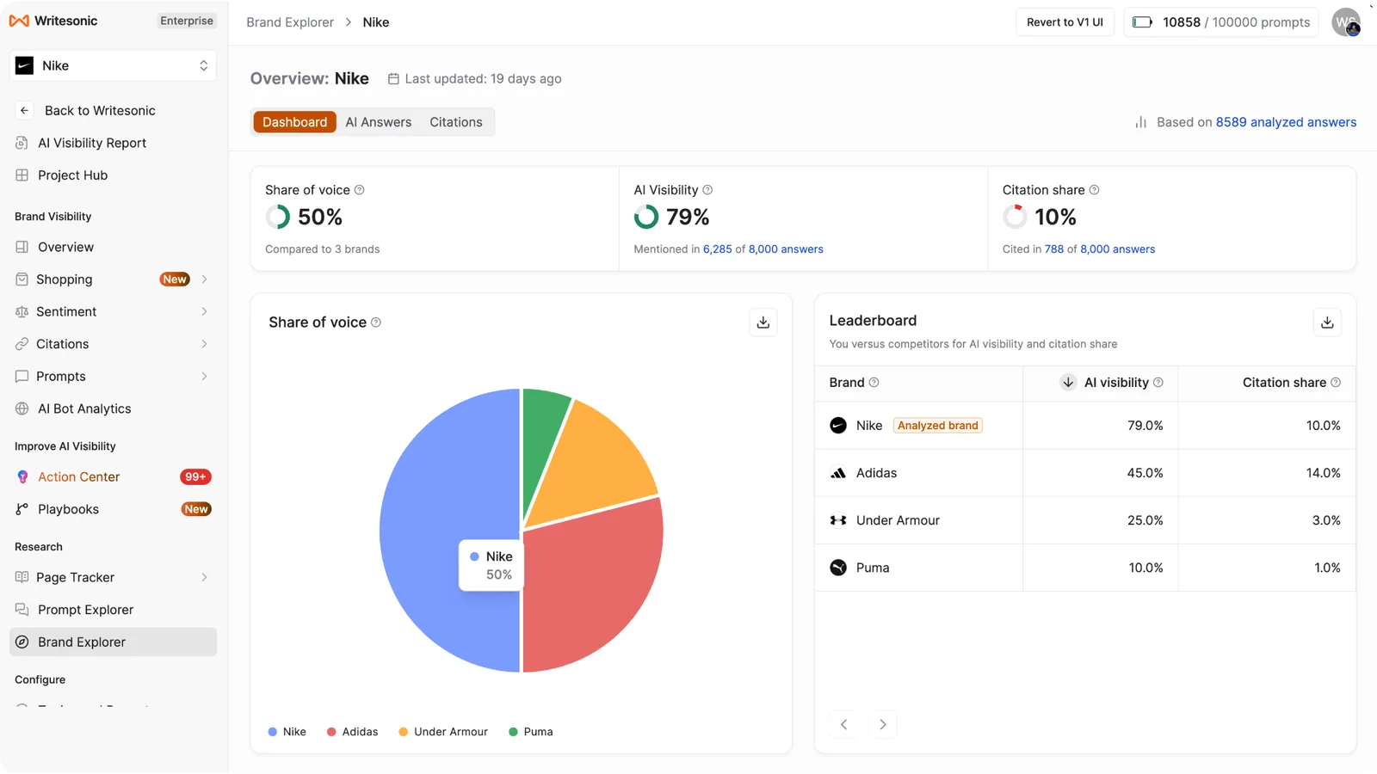Image resolution: width=1377 pixels, height=774 pixels.
Task: Click the AI Visibility info icon in summary card
Action: (707, 190)
